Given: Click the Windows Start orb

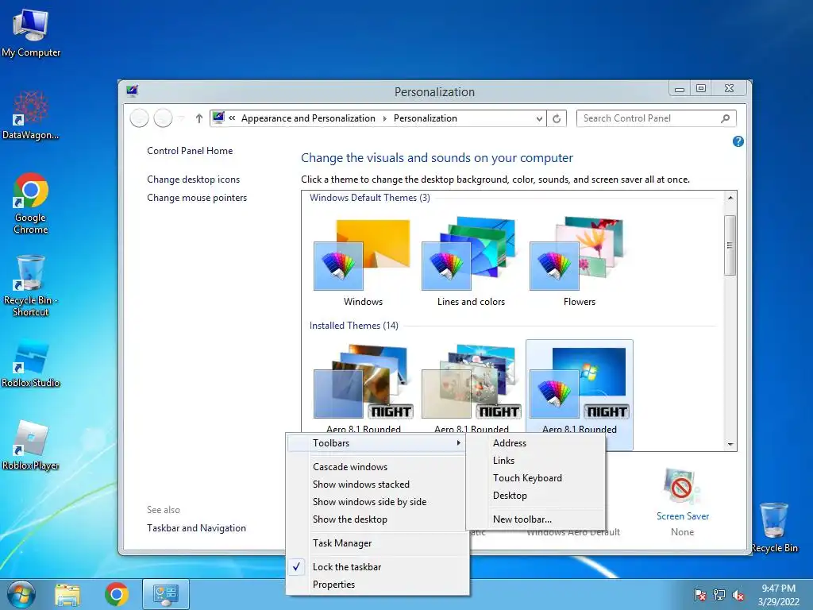Looking at the screenshot, I should [x=21, y=594].
